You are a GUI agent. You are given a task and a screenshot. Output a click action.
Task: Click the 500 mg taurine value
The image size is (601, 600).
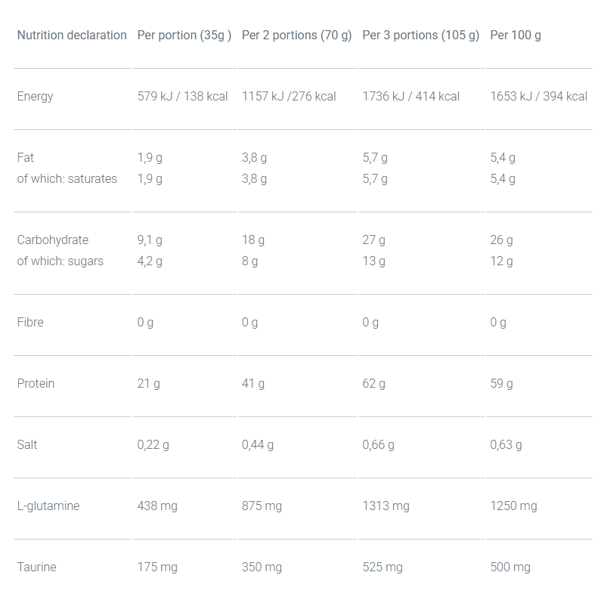(510, 568)
